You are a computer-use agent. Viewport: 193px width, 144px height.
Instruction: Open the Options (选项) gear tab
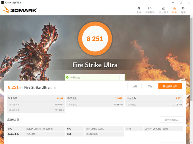(x=183, y=10)
